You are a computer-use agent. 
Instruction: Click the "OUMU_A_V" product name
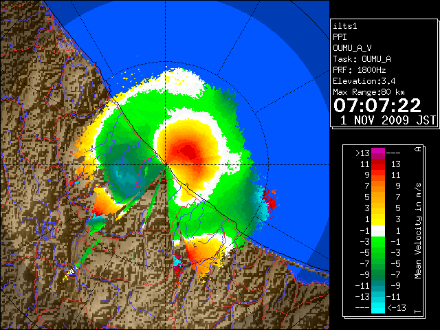pos(352,48)
